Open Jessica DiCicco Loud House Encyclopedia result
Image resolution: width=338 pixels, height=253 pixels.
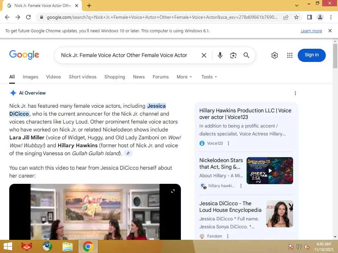[230, 207]
